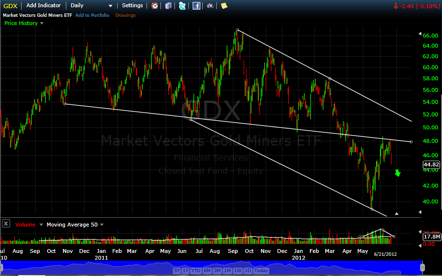Click the trendline endpoint near 48.00
Image resolution: width=442 pixels, height=276 pixels.
tap(411, 142)
